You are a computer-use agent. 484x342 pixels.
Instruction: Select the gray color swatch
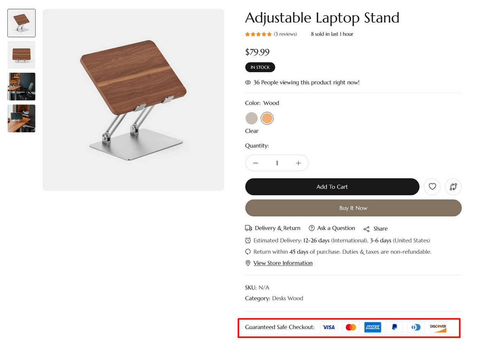(x=252, y=118)
